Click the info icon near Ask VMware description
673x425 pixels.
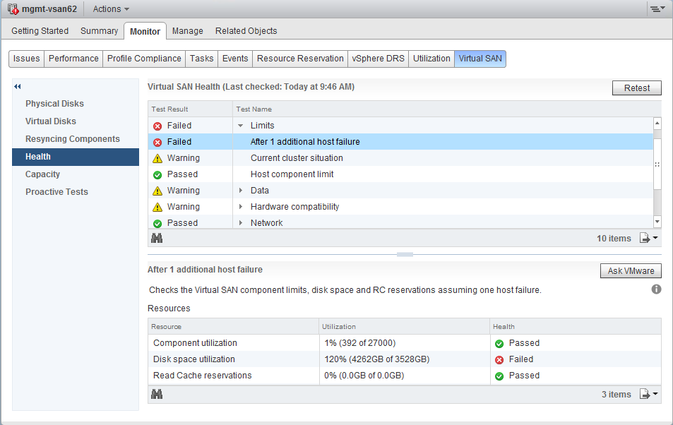656,289
